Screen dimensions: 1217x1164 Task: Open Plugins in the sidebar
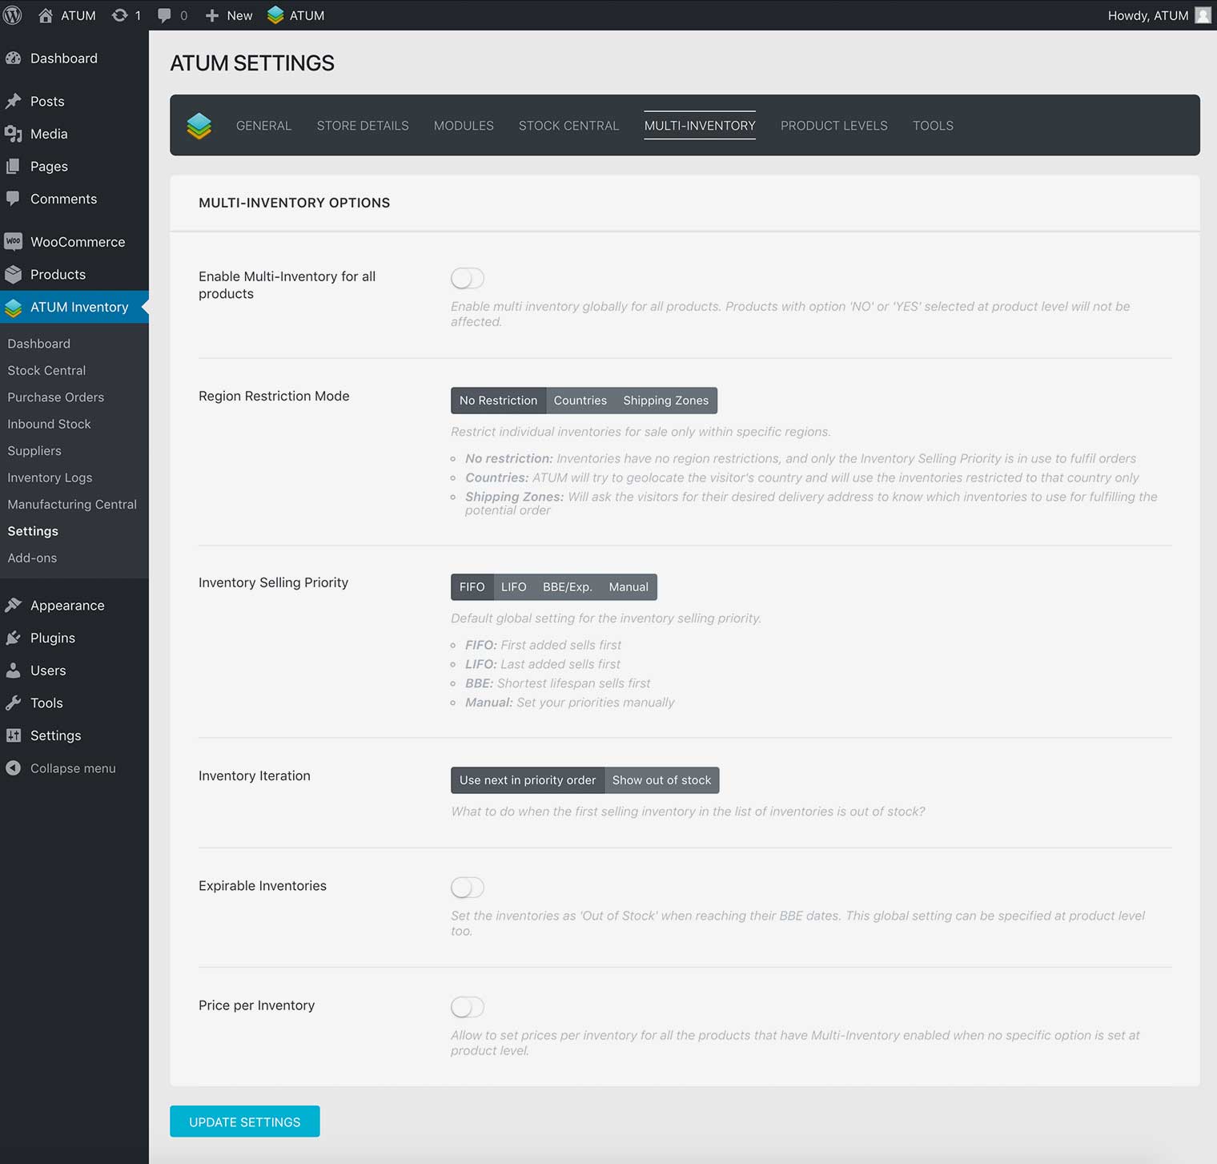pos(52,638)
